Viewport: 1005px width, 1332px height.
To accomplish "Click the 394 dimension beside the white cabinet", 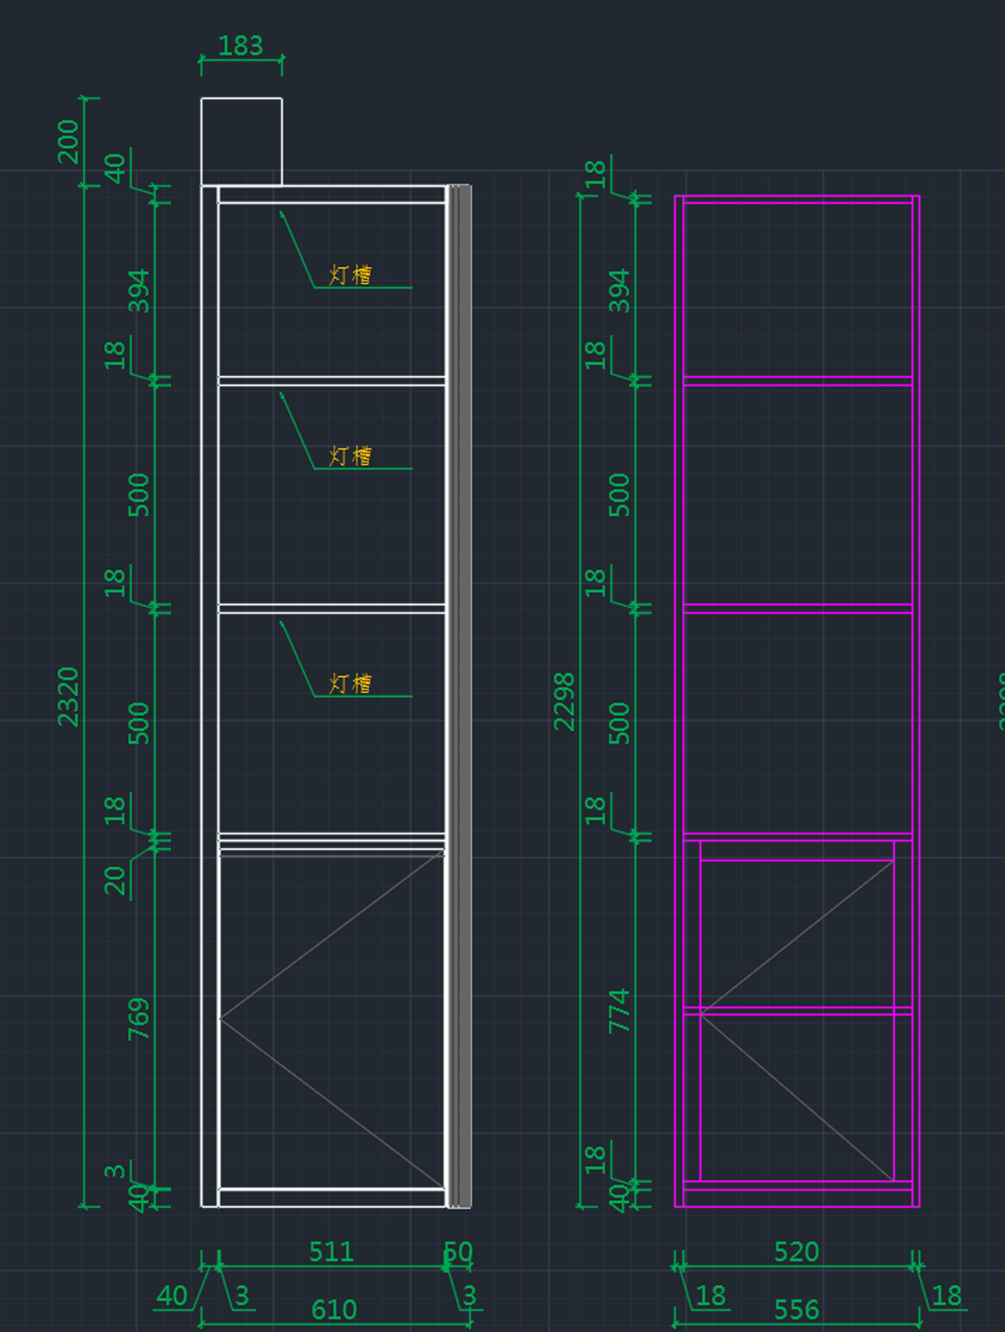I will [139, 291].
